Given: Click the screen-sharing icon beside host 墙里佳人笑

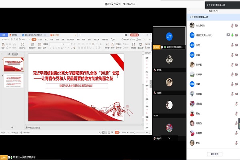Looking at the screenshot, I should pos(228,35).
